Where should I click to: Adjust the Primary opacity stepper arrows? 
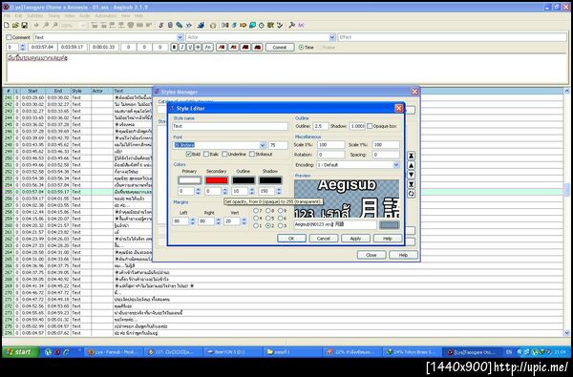pyautogui.click(x=198, y=191)
